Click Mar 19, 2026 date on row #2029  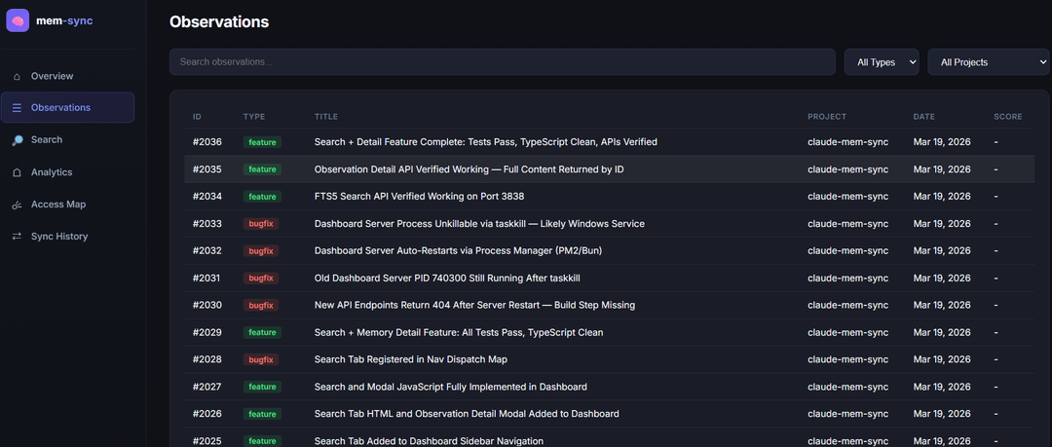pos(942,332)
